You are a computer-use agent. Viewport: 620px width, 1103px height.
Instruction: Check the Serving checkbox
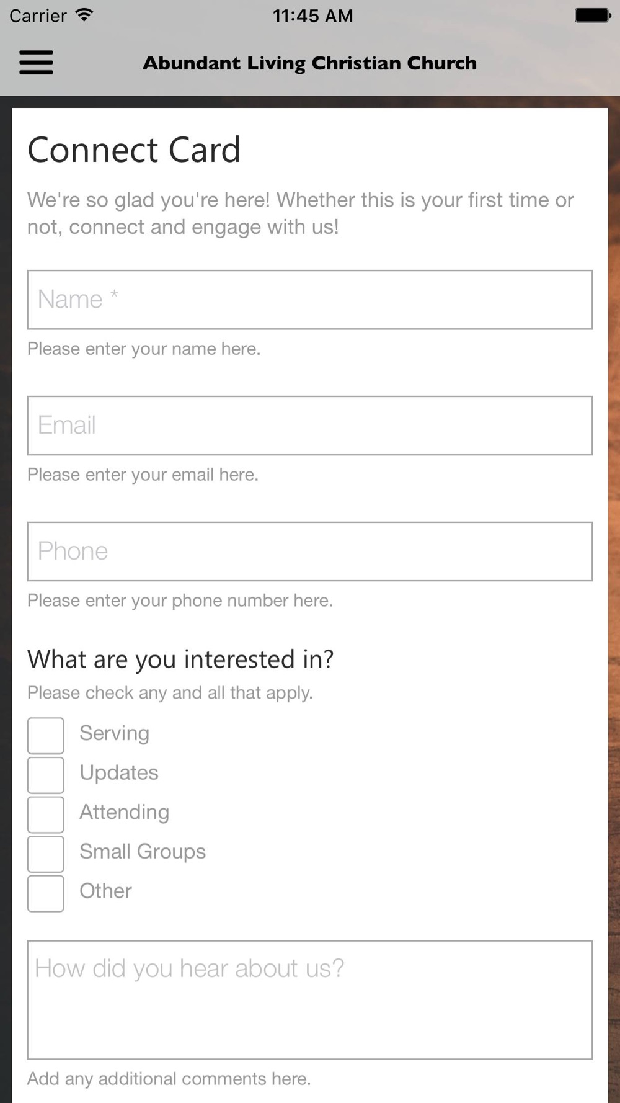pyautogui.click(x=46, y=735)
